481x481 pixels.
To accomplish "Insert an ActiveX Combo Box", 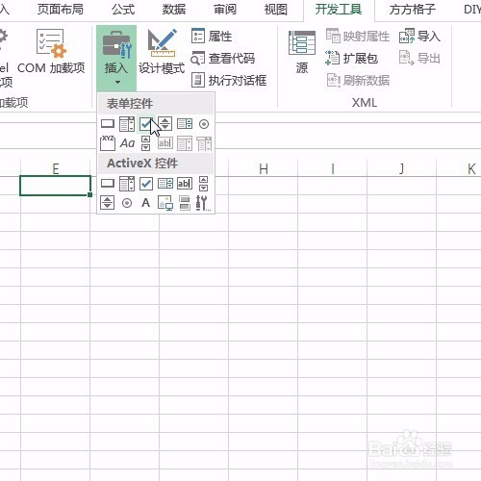I will coord(127,184).
